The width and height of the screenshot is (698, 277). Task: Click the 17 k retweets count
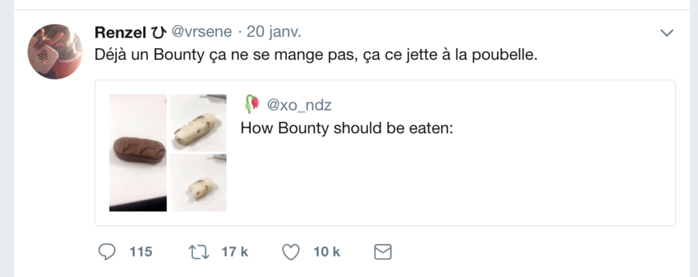point(235,252)
